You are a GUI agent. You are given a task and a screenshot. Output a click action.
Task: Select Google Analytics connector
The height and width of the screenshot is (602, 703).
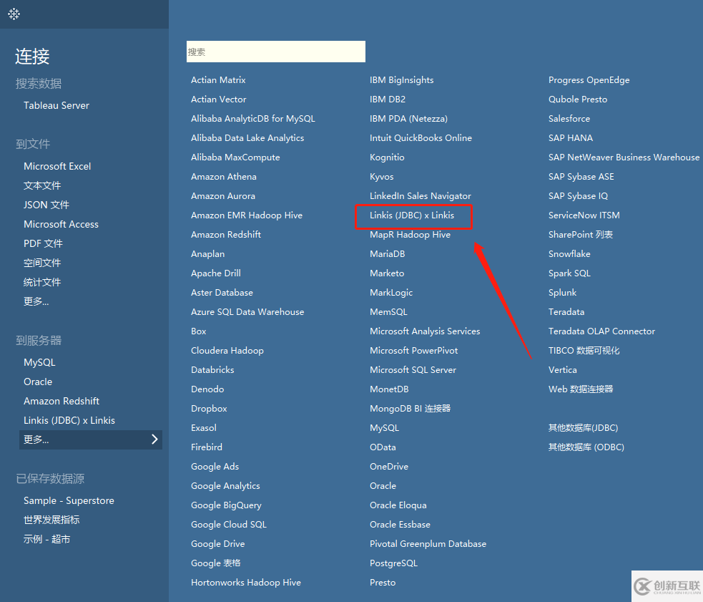225,486
